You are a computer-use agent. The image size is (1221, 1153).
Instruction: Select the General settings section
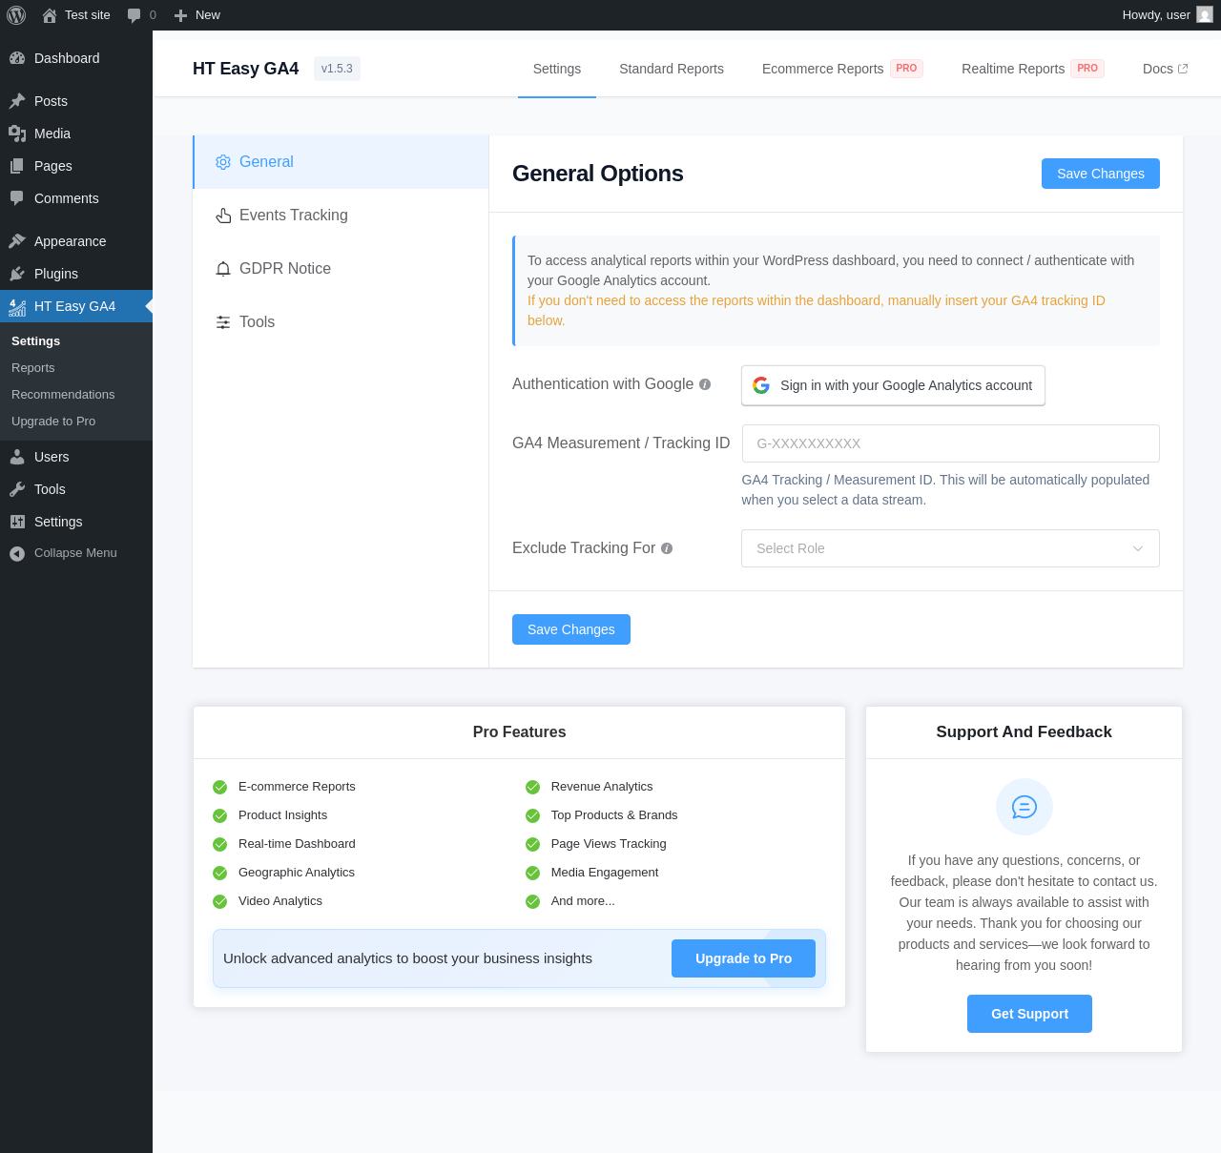coord(341,162)
